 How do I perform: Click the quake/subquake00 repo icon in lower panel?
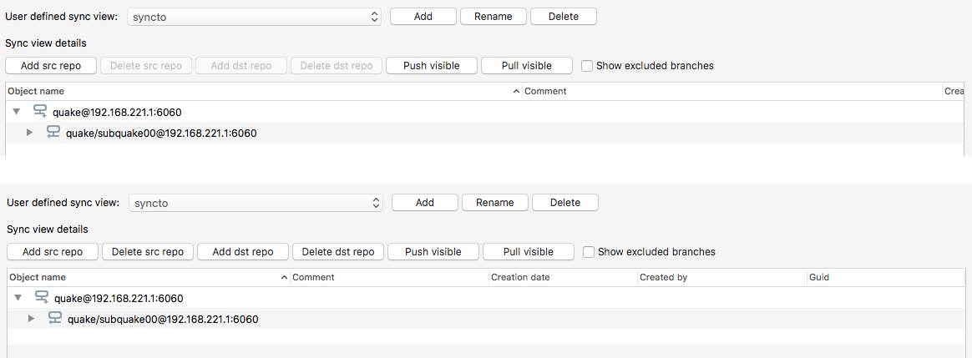(x=55, y=318)
